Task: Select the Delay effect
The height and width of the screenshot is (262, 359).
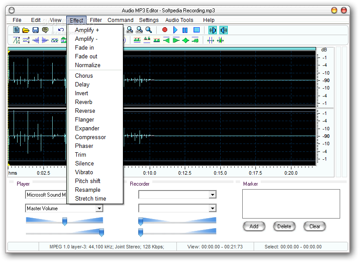Action: 96,85
